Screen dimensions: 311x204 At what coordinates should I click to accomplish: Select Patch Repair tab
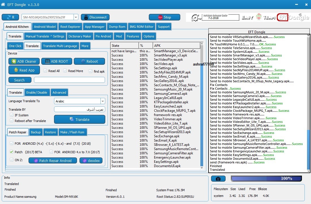[18, 132]
